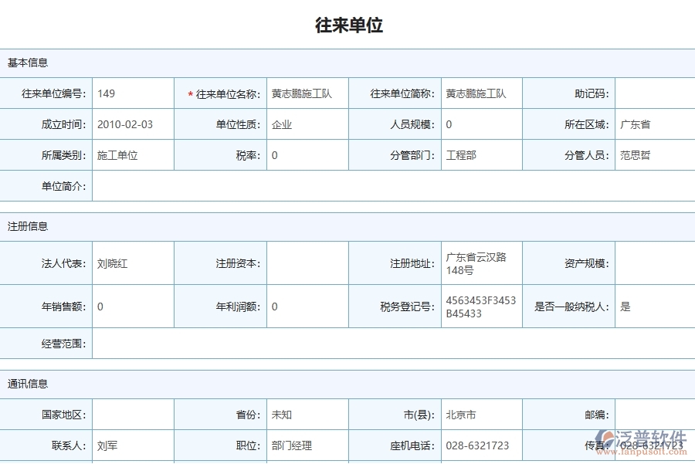Image resolution: width=695 pixels, height=464 pixels.
Task: Open the 市(县) selector showing 北京市
Action: click(479, 414)
